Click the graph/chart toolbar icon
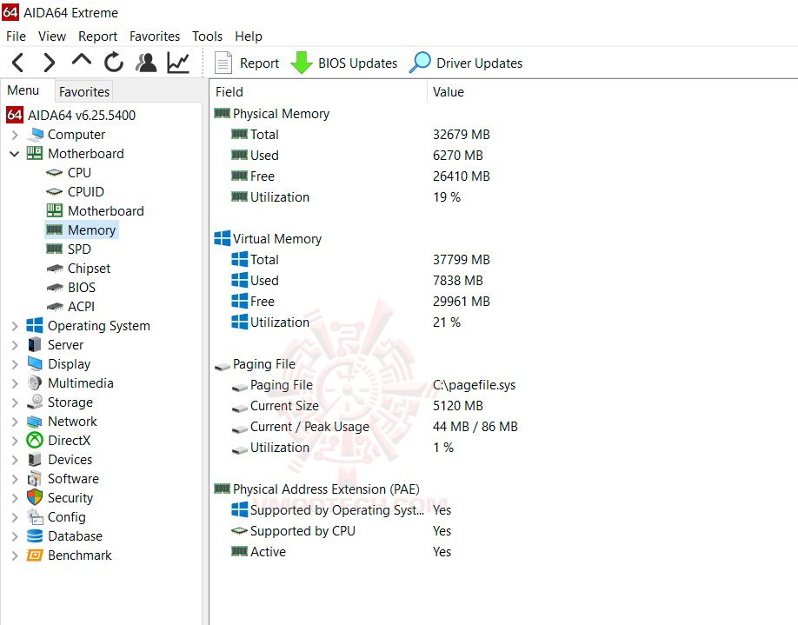 coord(177,62)
